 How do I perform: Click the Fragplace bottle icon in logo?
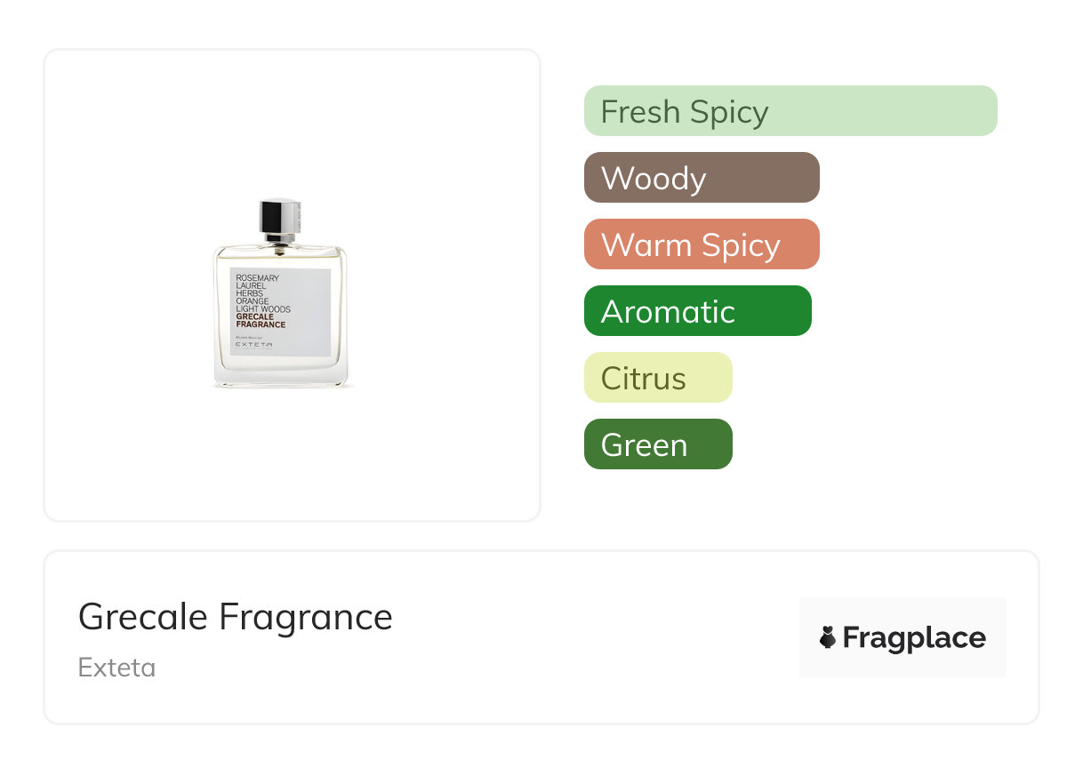828,637
